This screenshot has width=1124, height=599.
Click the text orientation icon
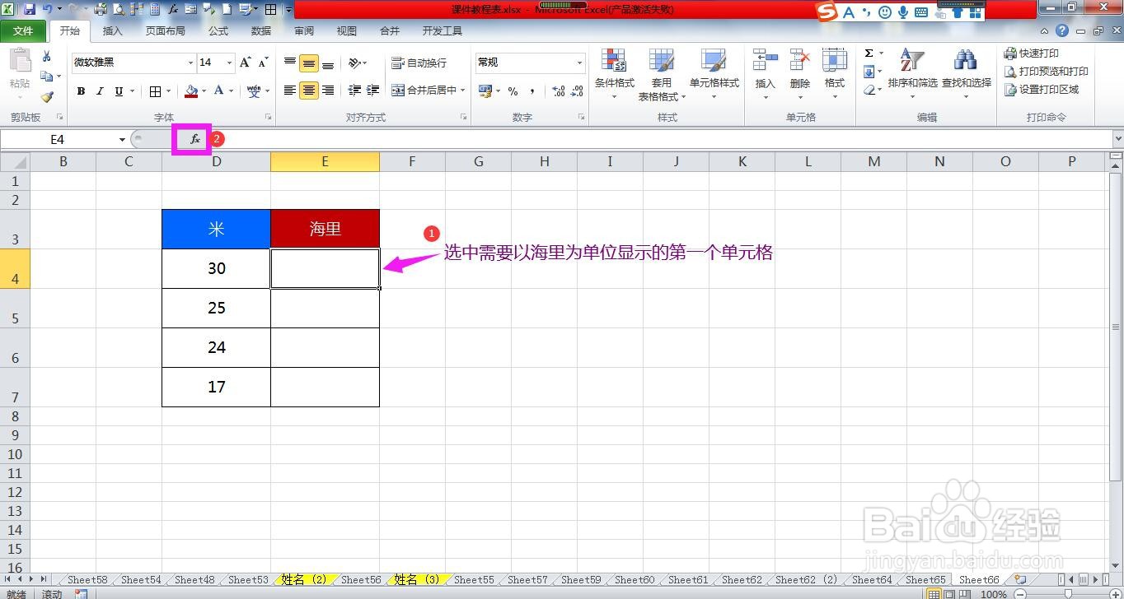coord(354,63)
